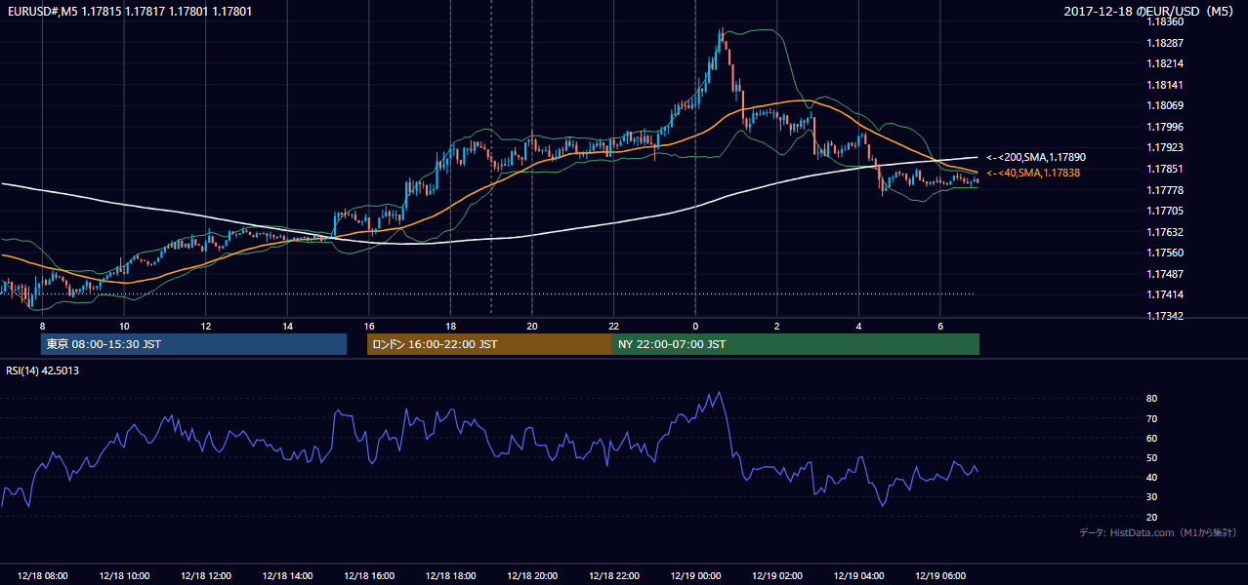Click the 12/18 14:00 bottom time label
Viewport: 1248px width, 585px height.
coord(288,575)
